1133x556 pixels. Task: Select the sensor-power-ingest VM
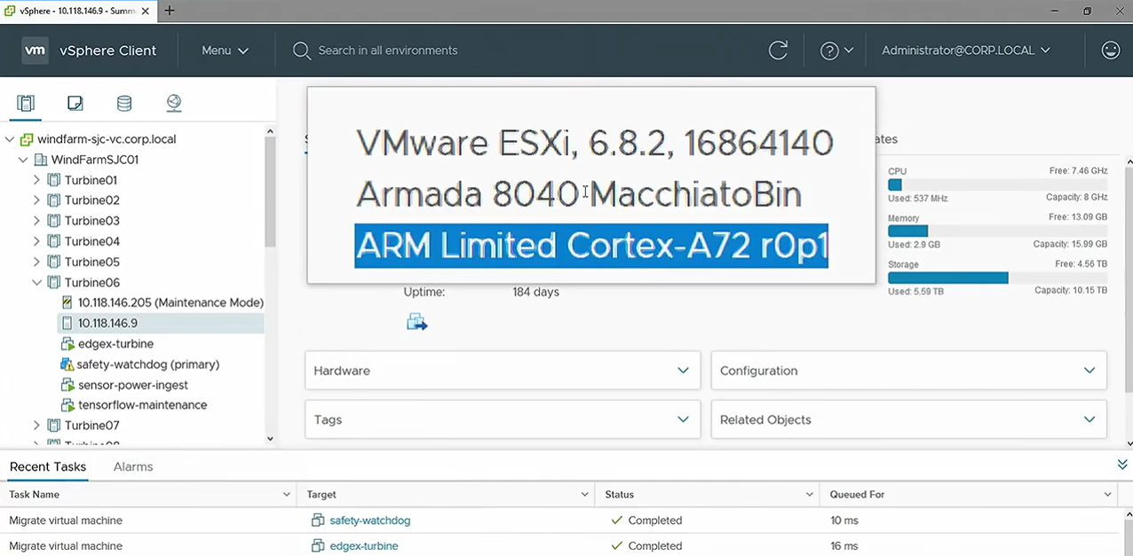click(133, 385)
